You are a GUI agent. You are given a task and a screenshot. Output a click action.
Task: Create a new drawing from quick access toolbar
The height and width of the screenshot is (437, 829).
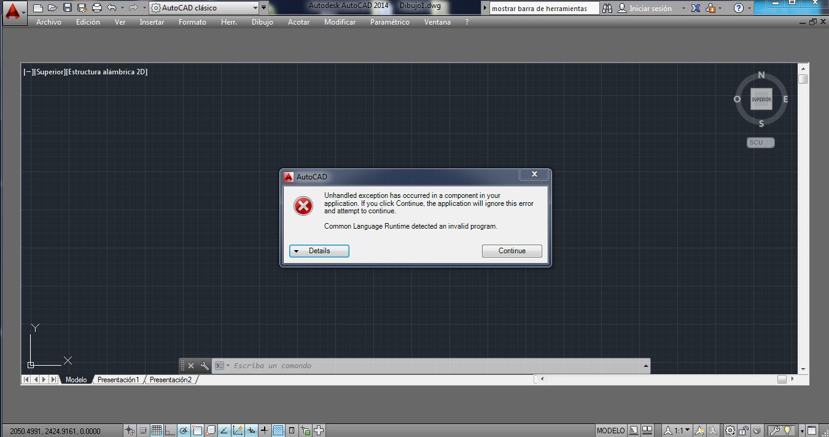pyautogui.click(x=38, y=8)
